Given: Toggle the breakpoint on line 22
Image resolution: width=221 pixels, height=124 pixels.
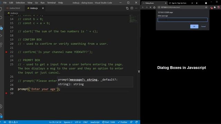Looking at the screenshot, I should pos(6,52).
